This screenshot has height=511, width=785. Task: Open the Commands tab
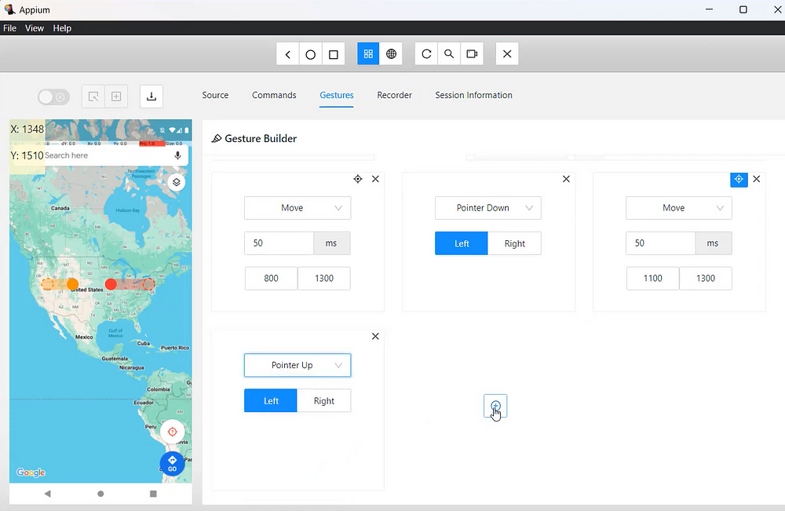tap(274, 95)
